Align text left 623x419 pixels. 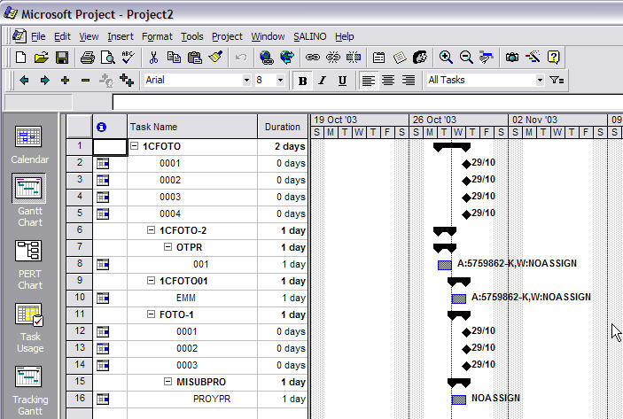click(369, 81)
